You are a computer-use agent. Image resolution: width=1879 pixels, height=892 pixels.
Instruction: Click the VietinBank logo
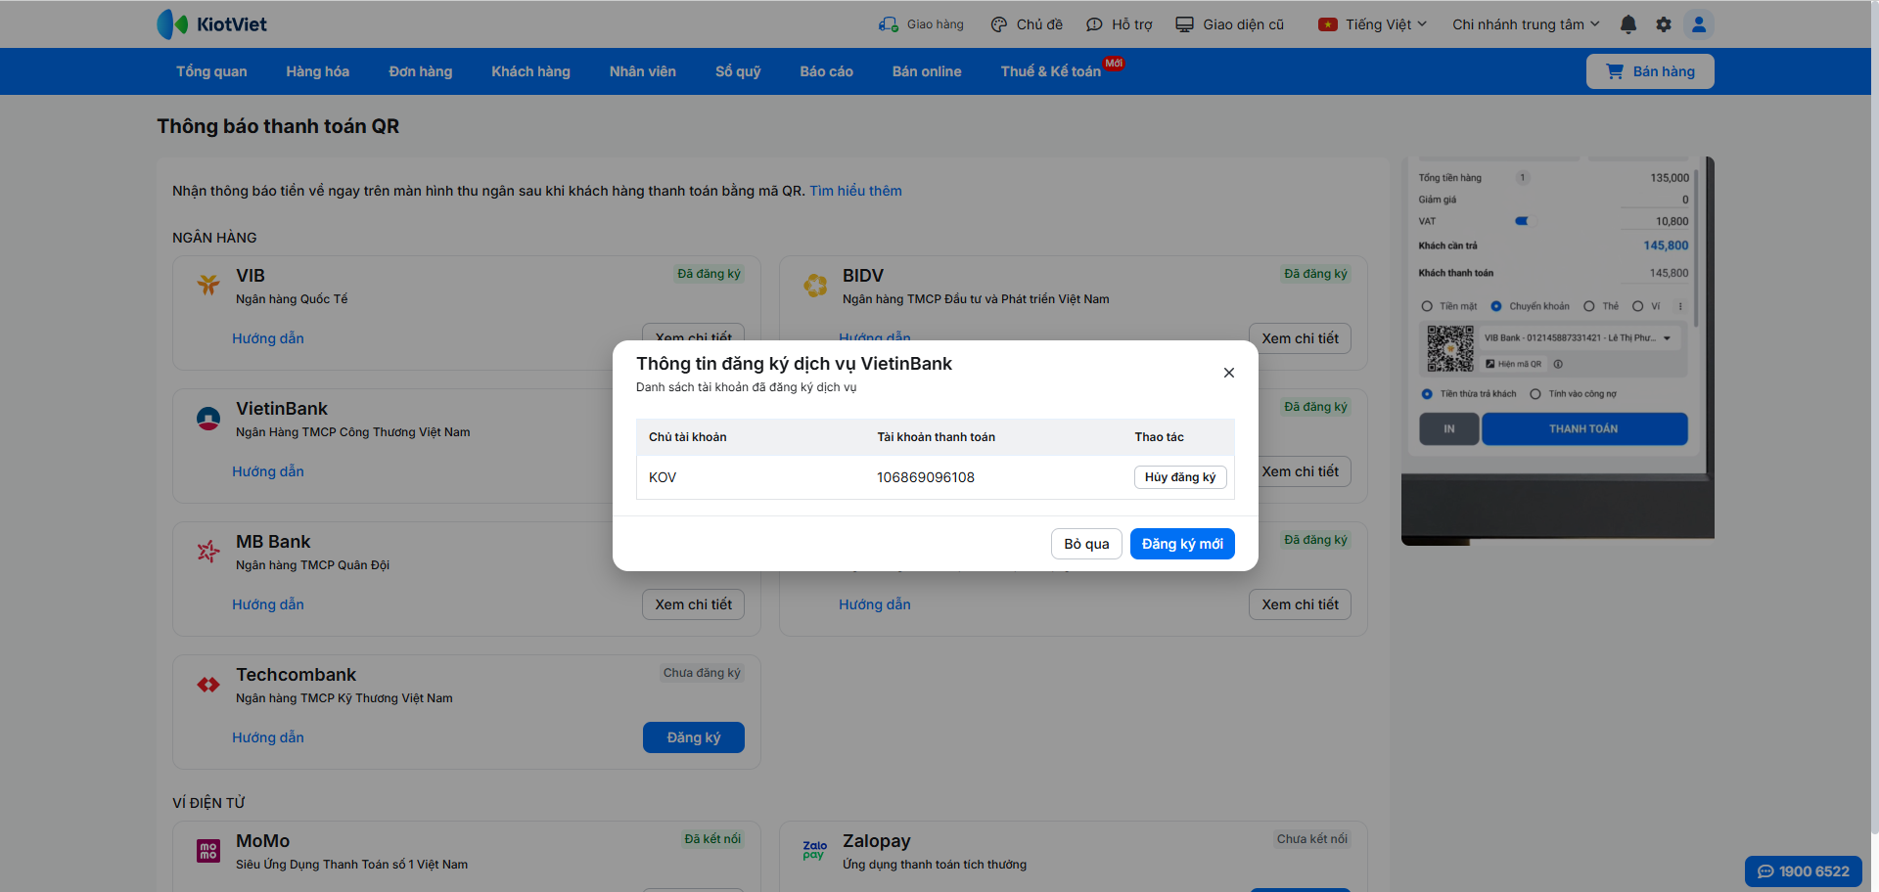(x=208, y=419)
